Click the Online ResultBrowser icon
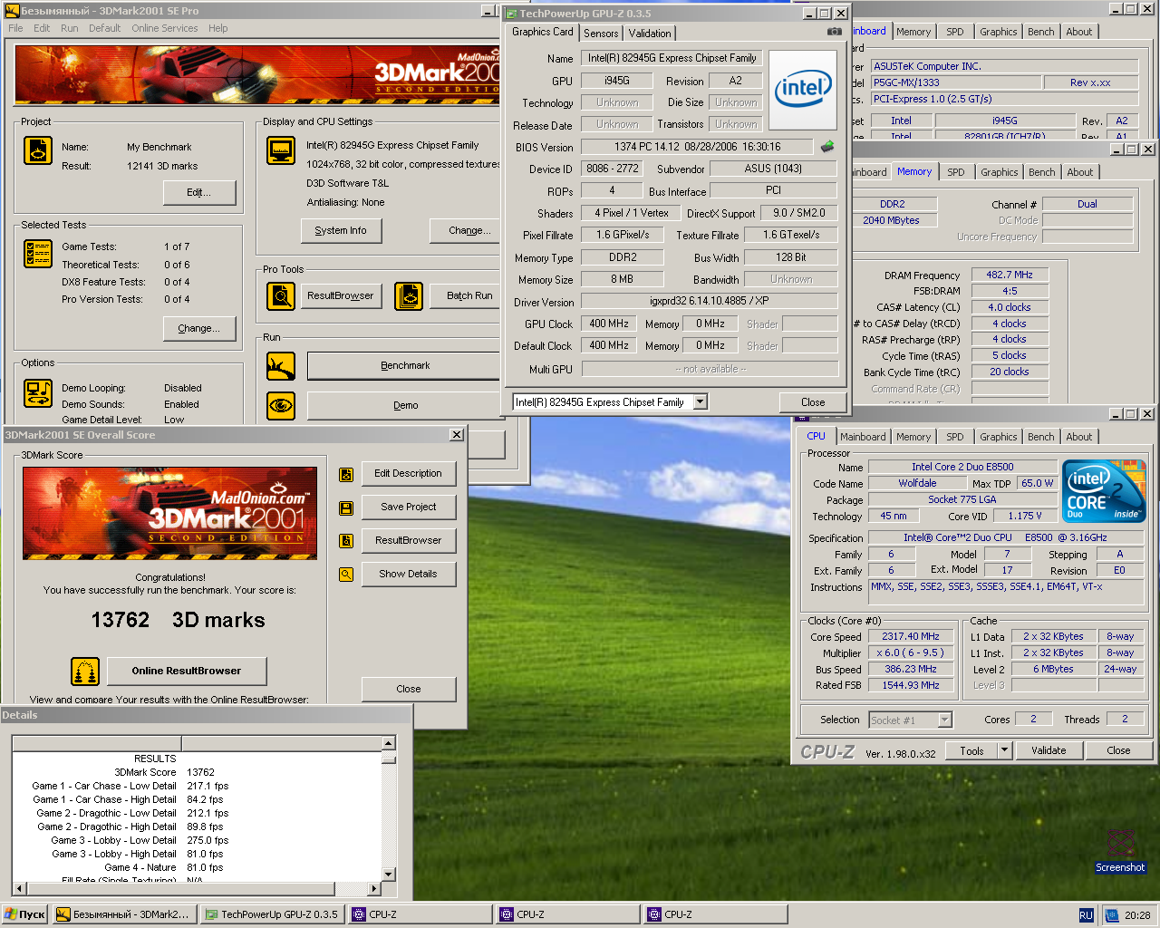Image resolution: width=1160 pixels, height=928 pixels. (85, 672)
